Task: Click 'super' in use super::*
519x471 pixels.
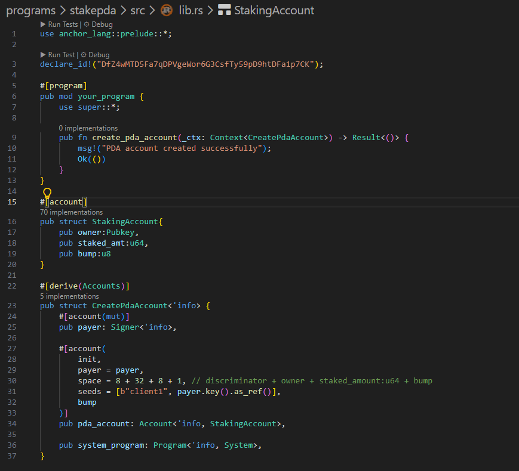Action: pyautogui.click(x=90, y=107)
